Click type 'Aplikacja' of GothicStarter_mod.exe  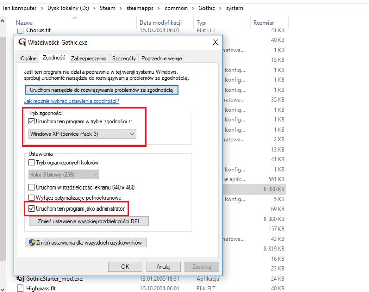pyautogui.click(x=208, y=279)
